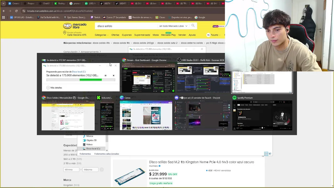Select Música folder in Explorer tree
The width and height of the screenshot is (334, 188).
88,136
